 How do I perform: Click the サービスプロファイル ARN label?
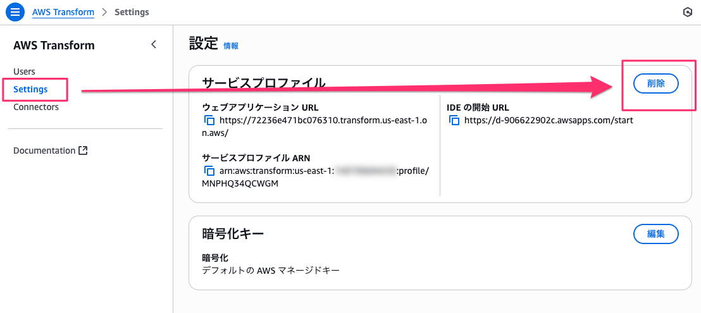point(256,158)
